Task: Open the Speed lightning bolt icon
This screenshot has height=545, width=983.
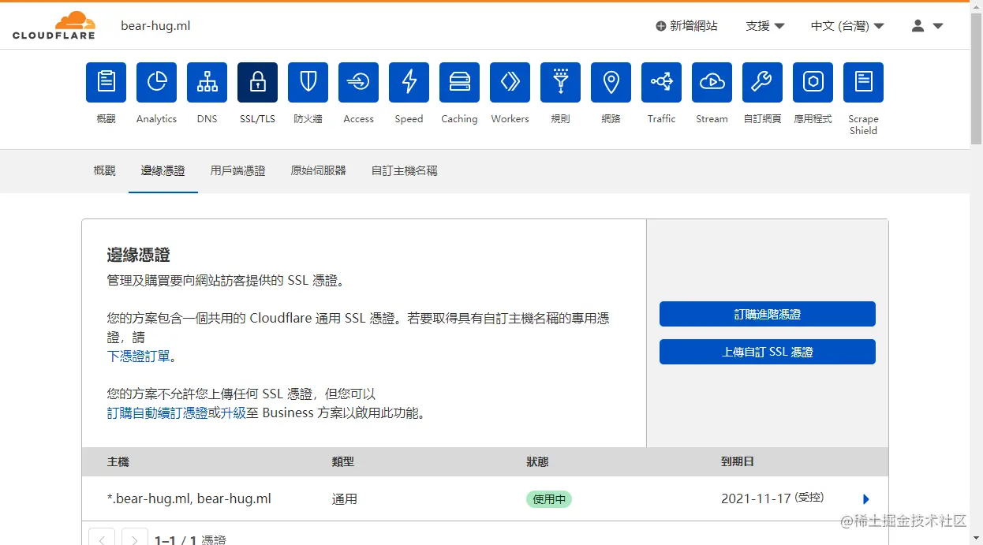Action: [409, 82]
